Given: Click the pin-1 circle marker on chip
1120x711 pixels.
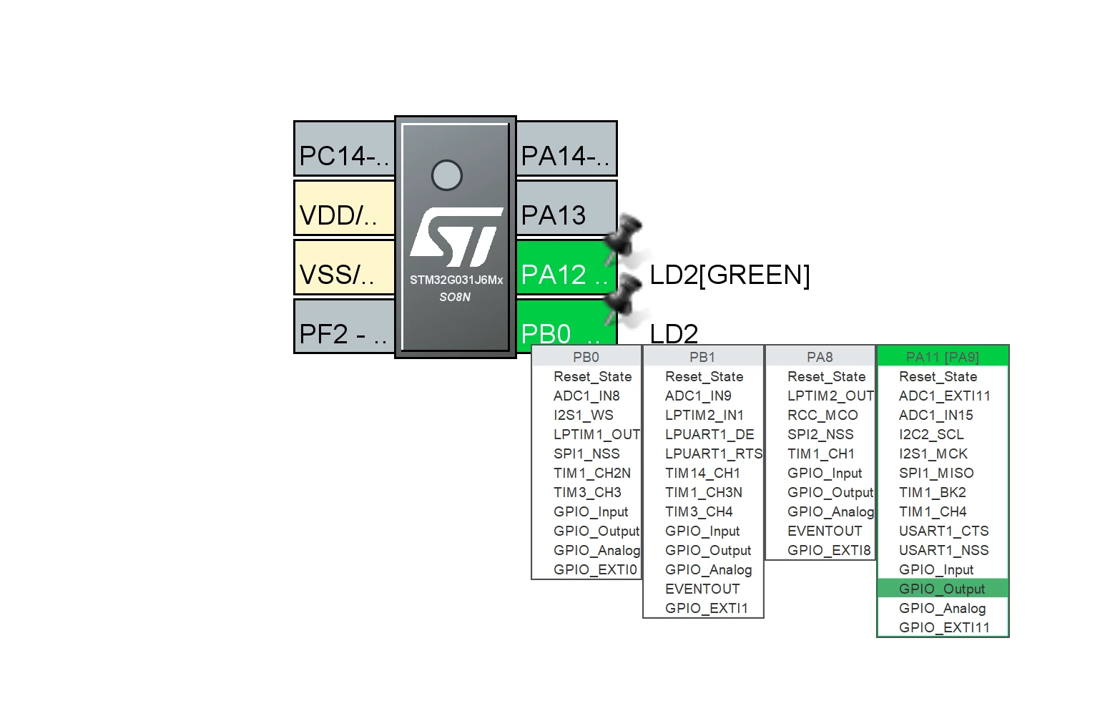Looking at the screenshot, I should pos(447,175).
